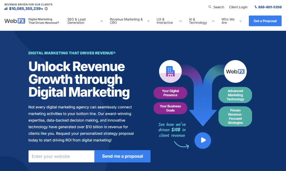Click the revenue bar chart icon
The image size is (286, 171).
click(6, 9)
